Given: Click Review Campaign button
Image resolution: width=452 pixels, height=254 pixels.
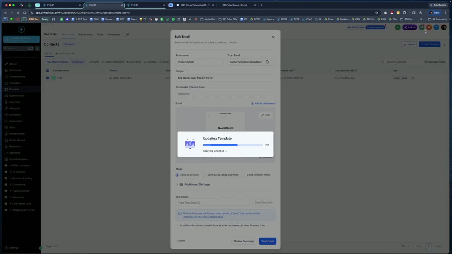Looking at the screenshot, I should click(x=244, y=241).
